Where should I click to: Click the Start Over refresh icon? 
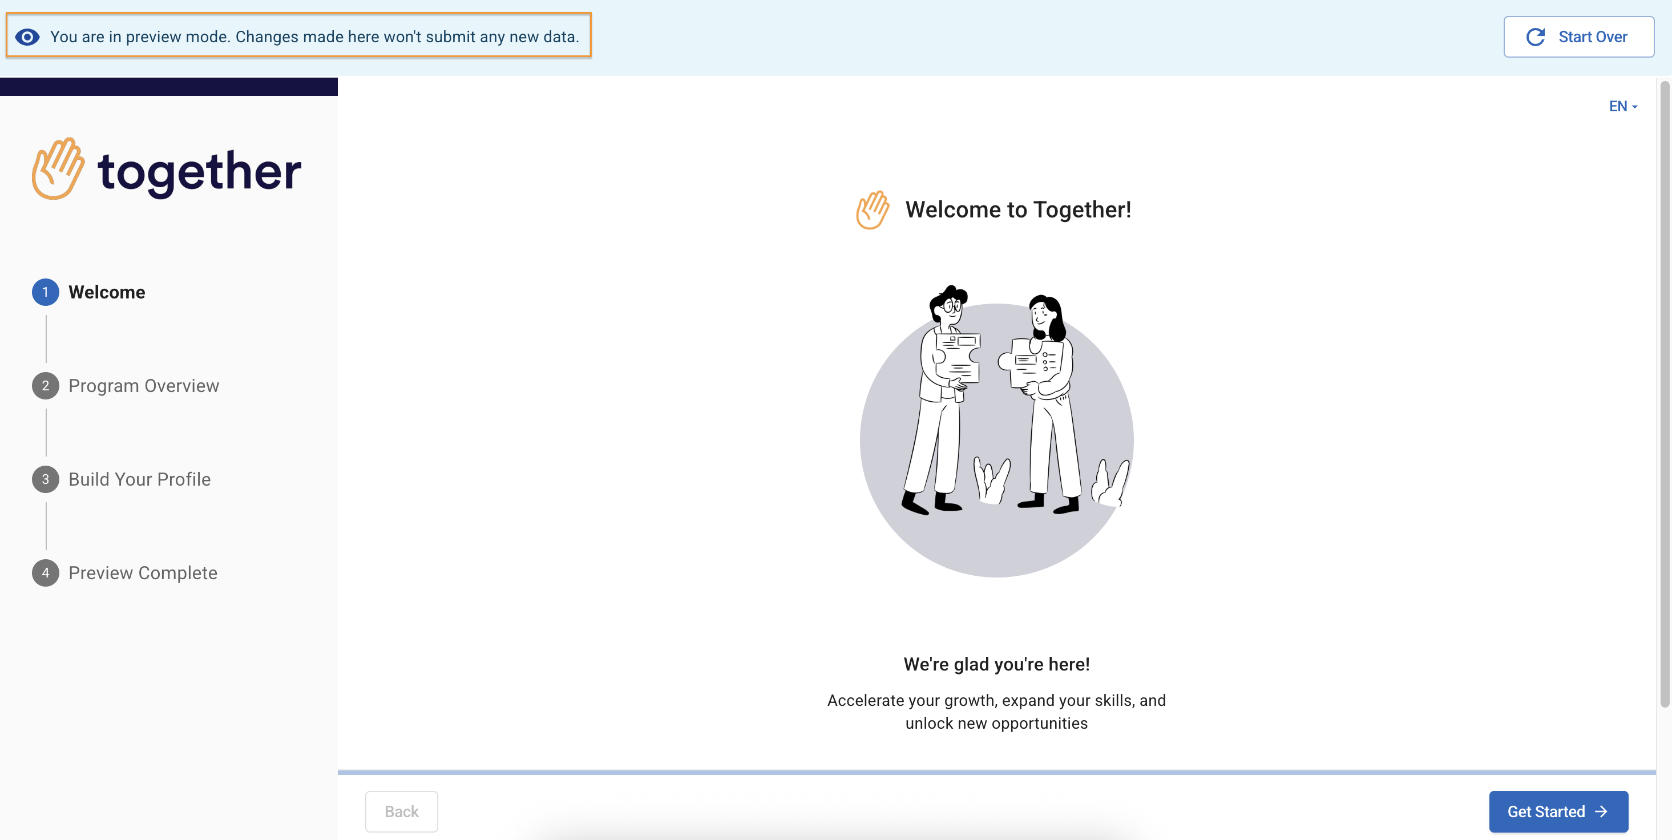pyautogui.click(x=1535, y=37)
